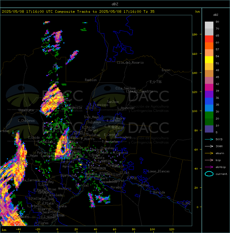Click the 'Anchoris' map label
Viewport: 230px width, 233px height.
click(x=65, y=188)
